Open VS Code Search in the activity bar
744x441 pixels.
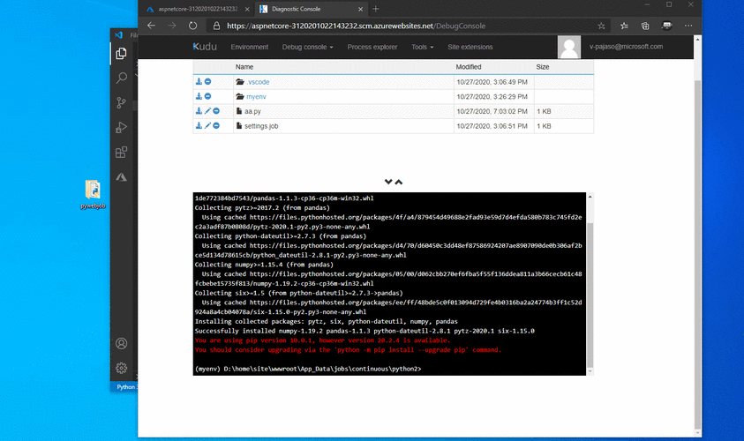coord(122,78)
